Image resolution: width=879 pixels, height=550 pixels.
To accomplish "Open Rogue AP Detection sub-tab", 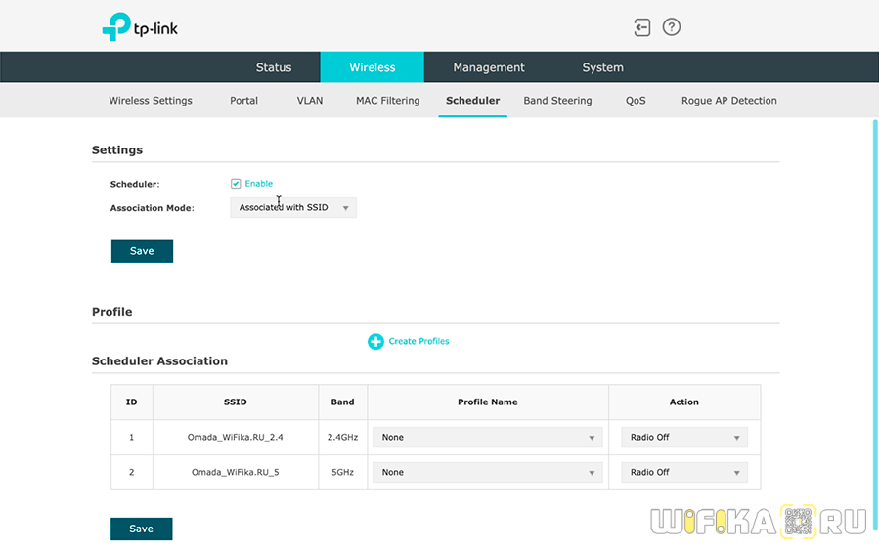I will (728, 101).
